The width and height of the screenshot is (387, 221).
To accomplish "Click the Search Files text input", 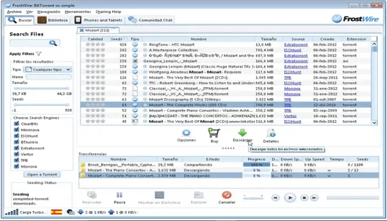I will click(x=29, y=43).
